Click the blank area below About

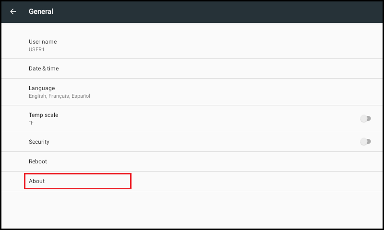coord(192,210)
